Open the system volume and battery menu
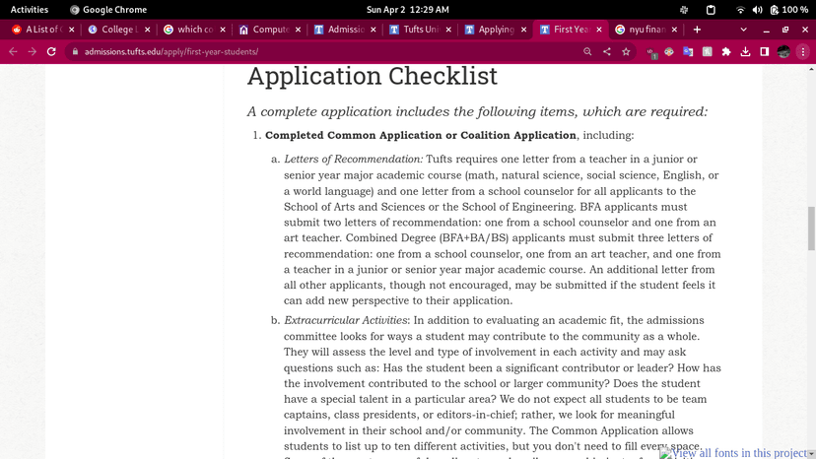Image resolution: width=816 pixels, height=459 pixels. [774, 9]
